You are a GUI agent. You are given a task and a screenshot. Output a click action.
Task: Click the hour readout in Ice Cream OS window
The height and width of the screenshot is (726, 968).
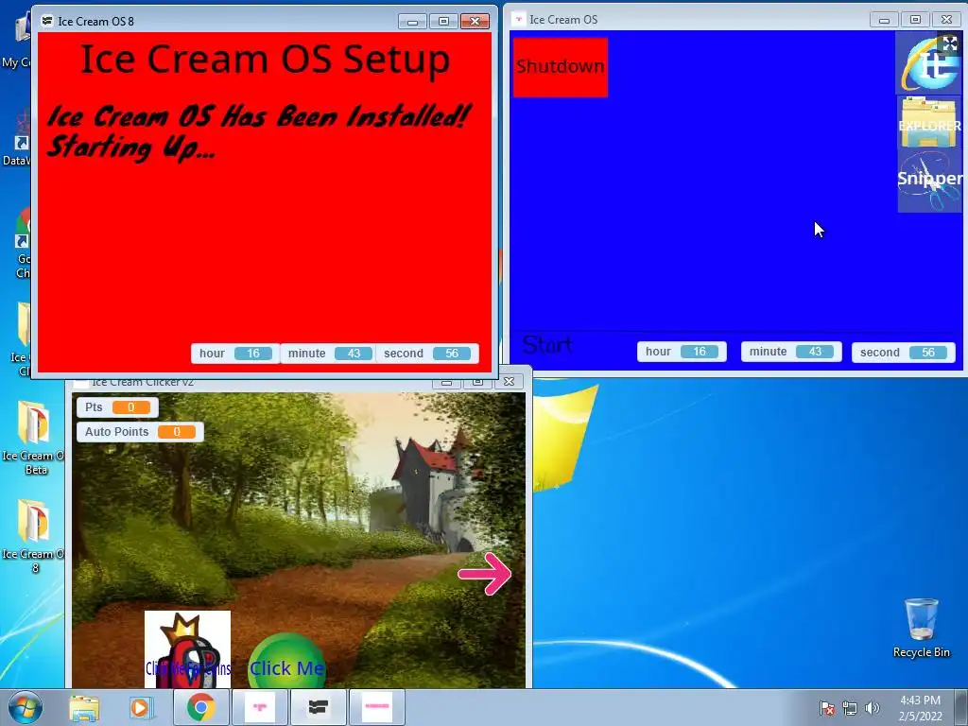coord(682,352)
